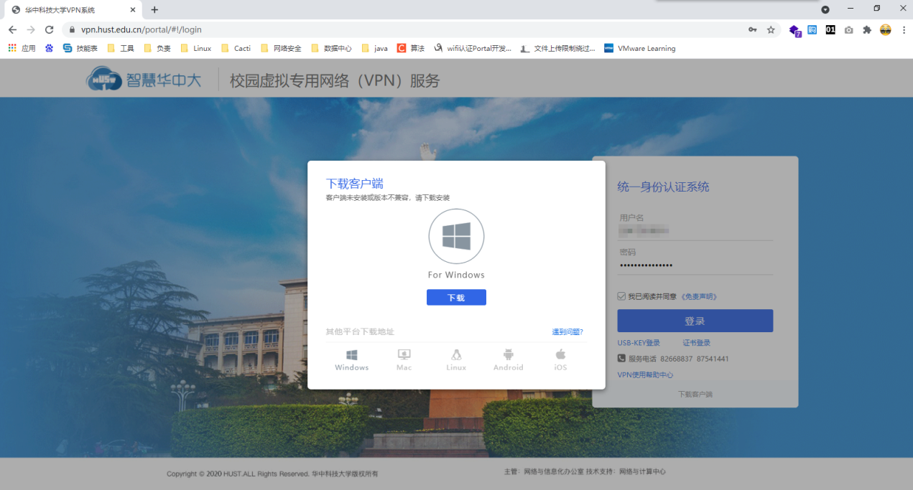Click the Baidu paw bookmark icon
The height and width of the screenshot is (490, 913).
pos(49,48)
